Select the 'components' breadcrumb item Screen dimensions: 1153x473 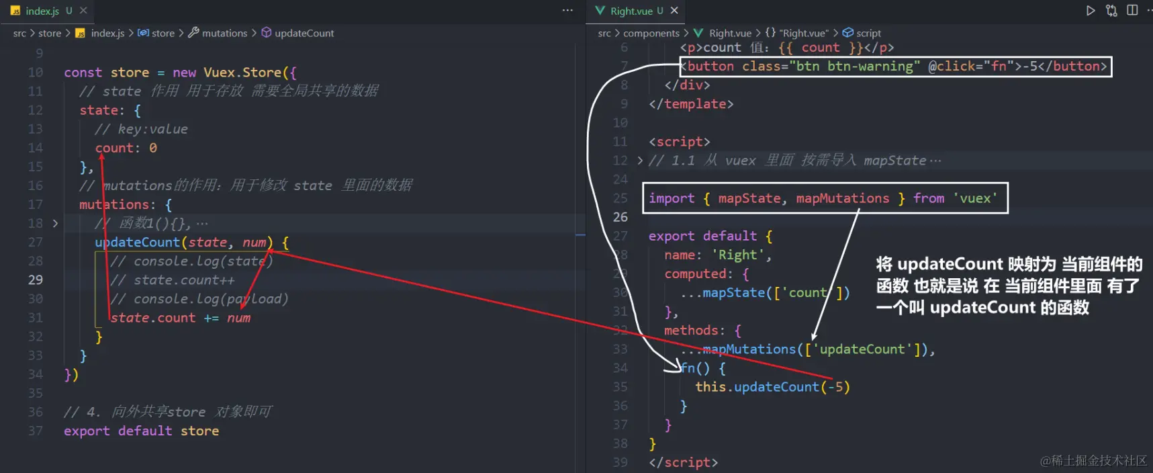[x=651, y=33]
